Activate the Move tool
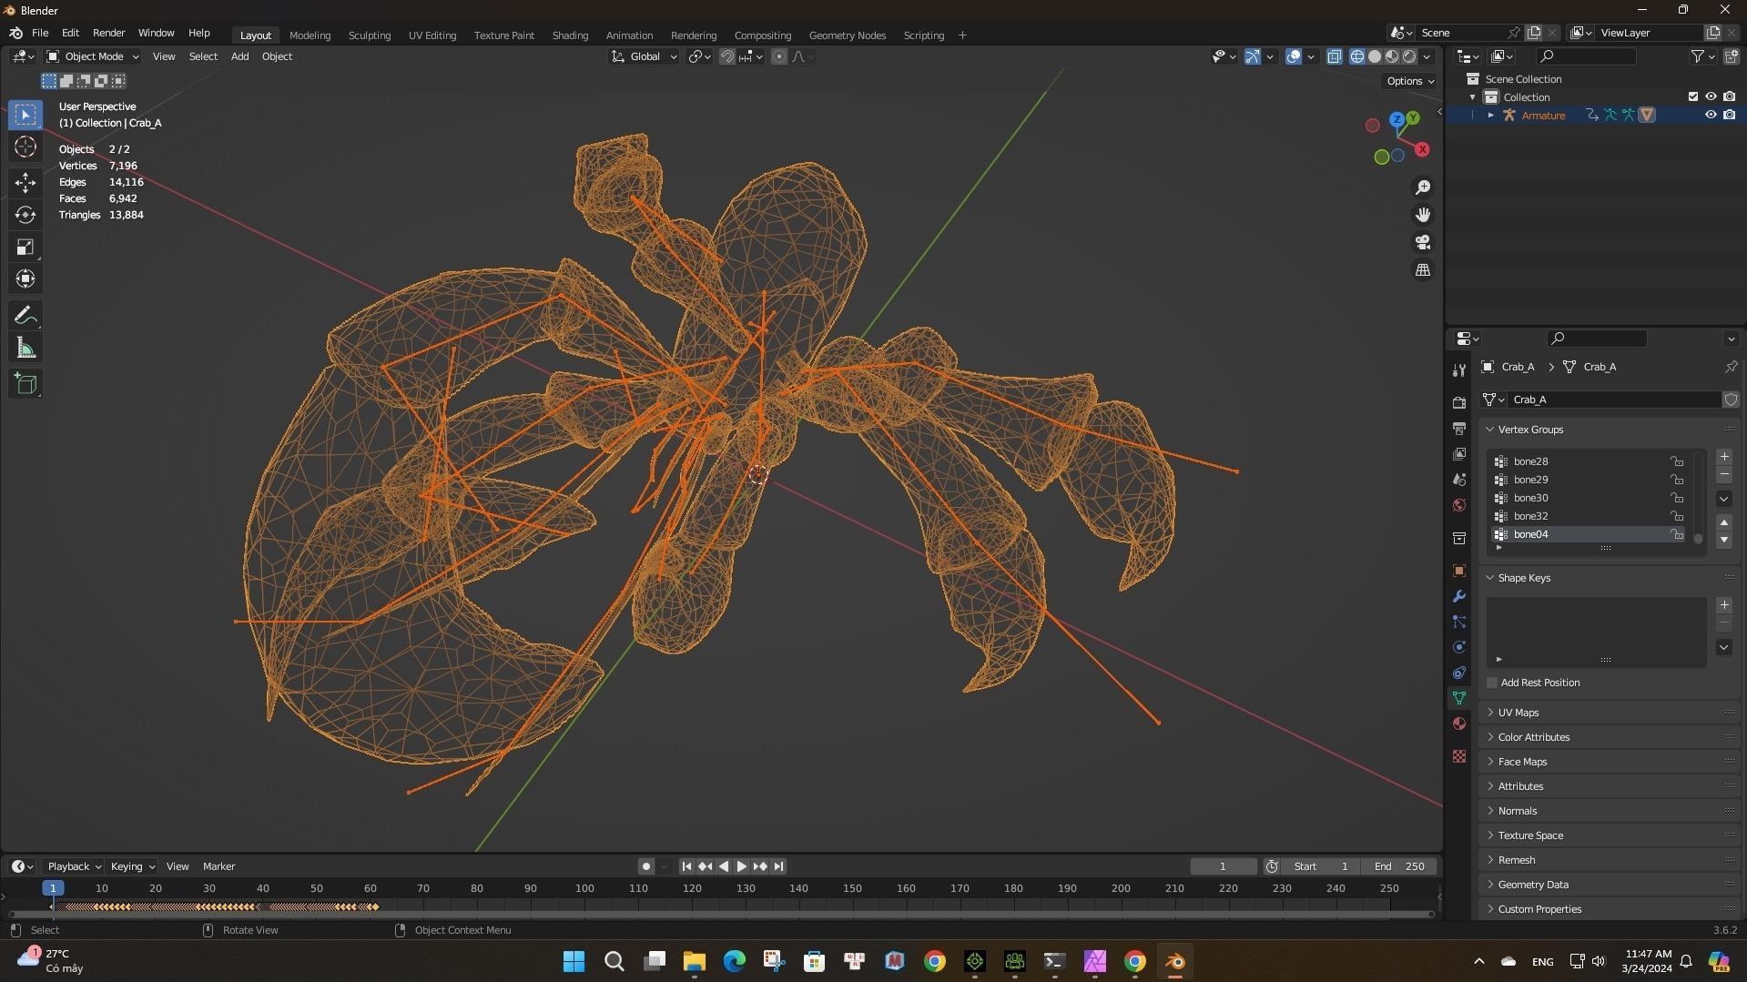 25,183
